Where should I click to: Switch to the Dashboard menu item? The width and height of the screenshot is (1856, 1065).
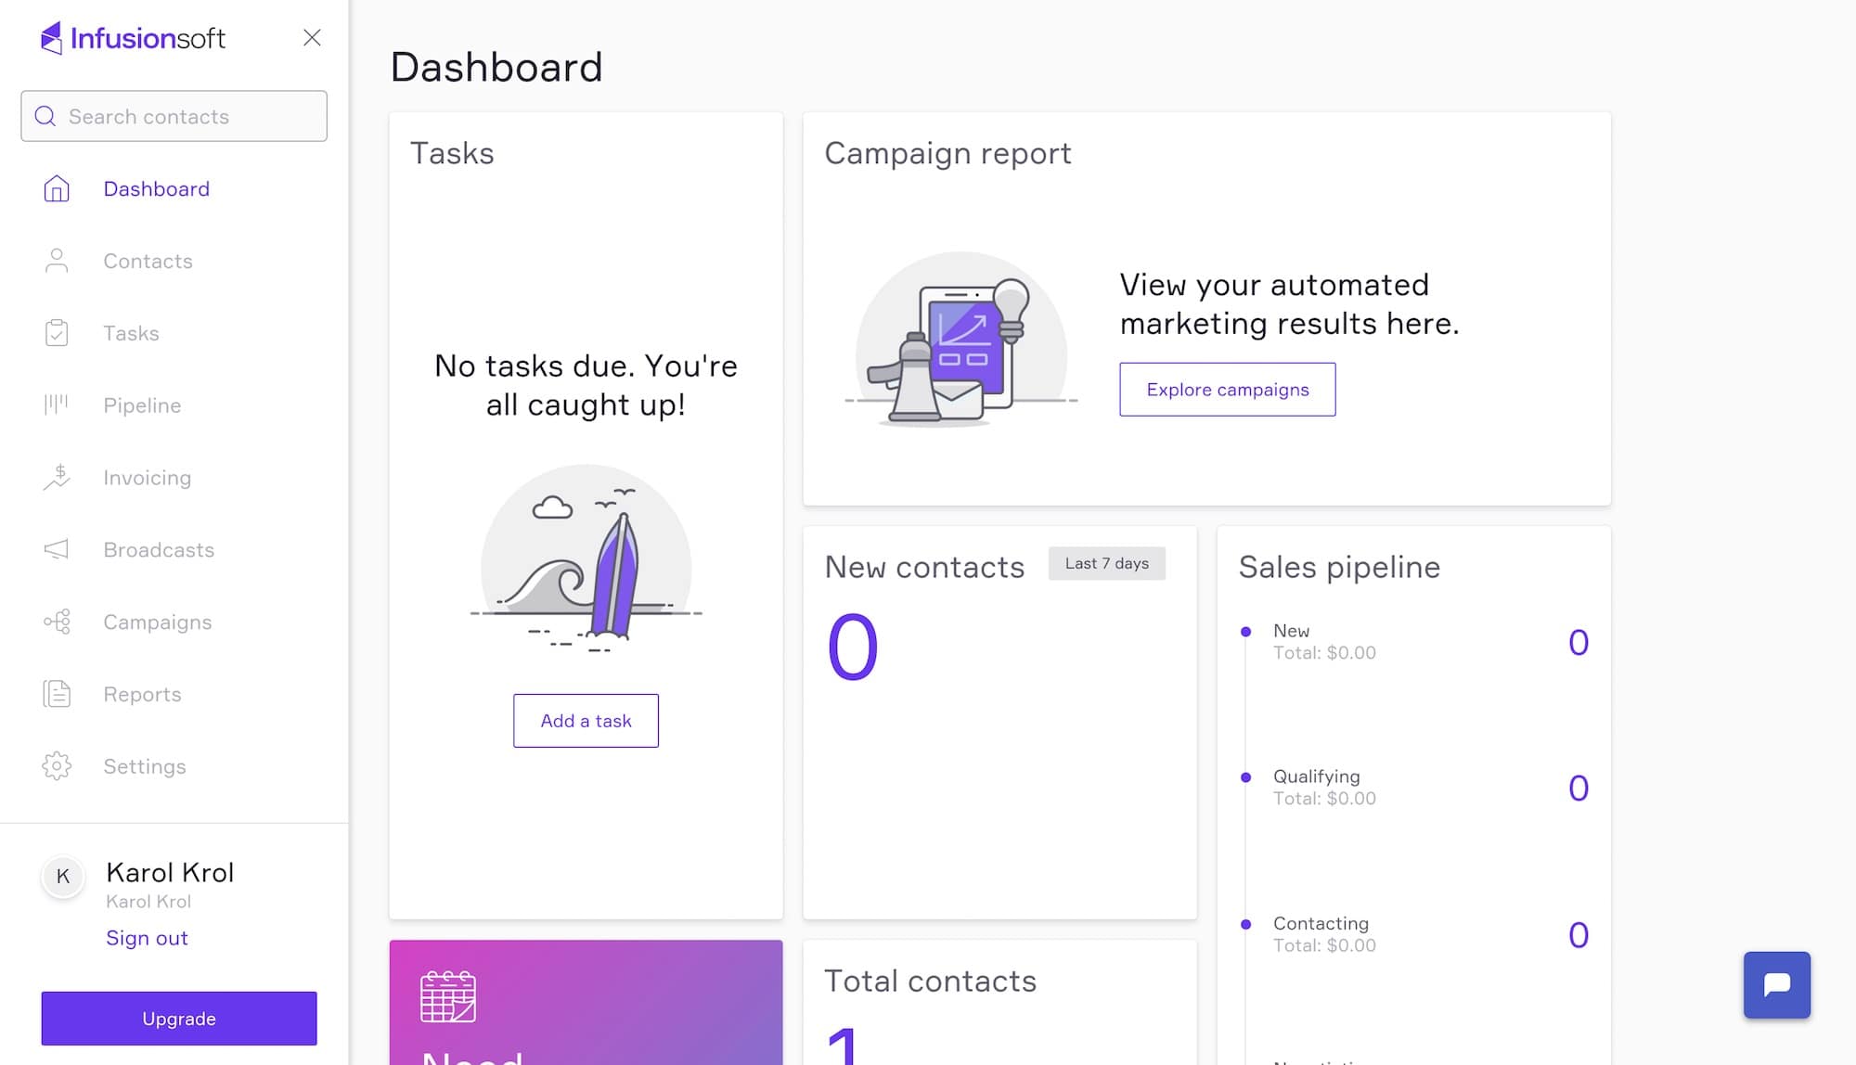coord(156,188)
